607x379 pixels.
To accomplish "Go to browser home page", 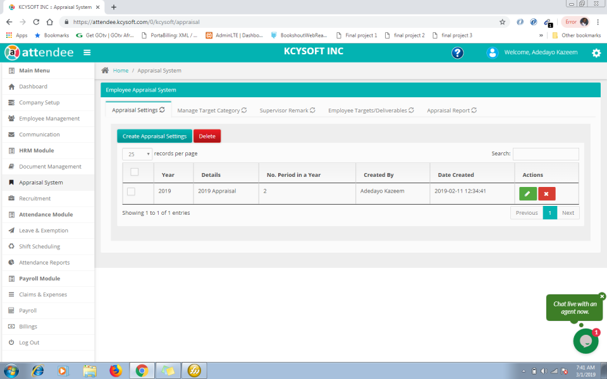I will (49, 22).
